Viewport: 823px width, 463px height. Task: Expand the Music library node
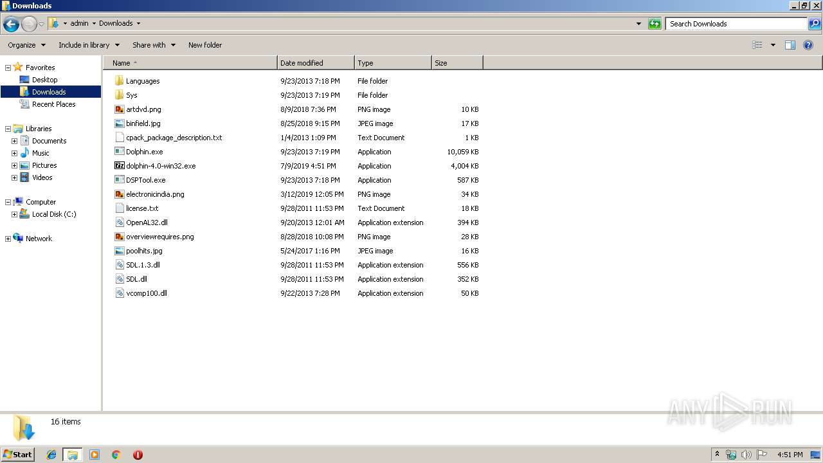14,153
